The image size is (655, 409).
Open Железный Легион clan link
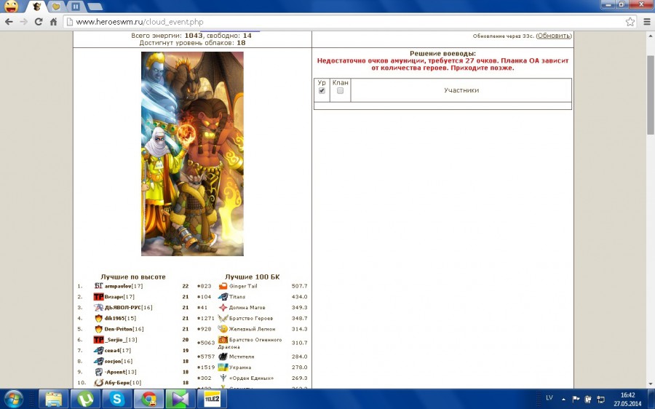253,329
